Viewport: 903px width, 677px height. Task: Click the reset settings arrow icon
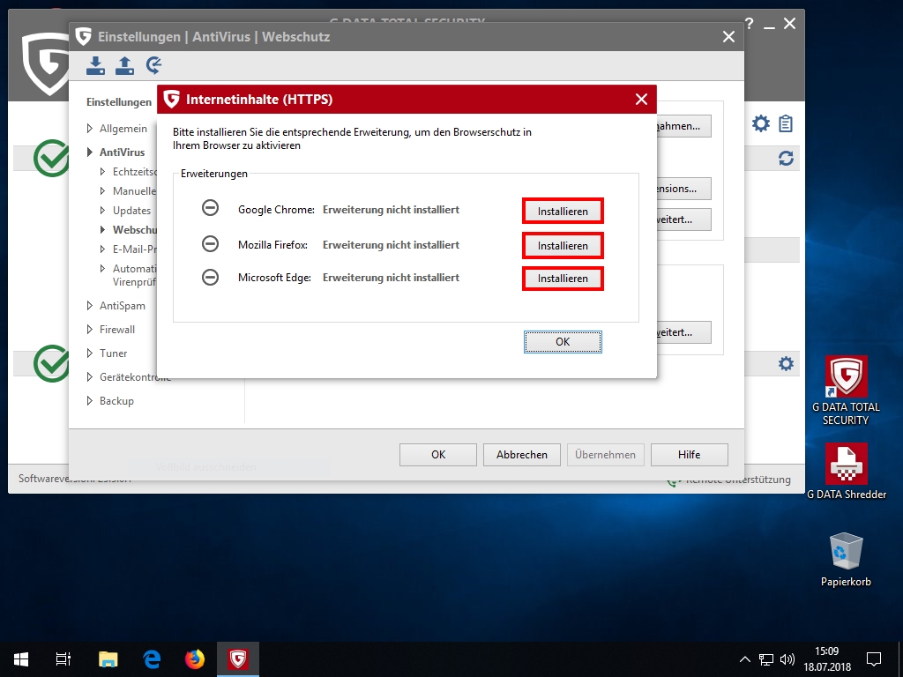153,65
